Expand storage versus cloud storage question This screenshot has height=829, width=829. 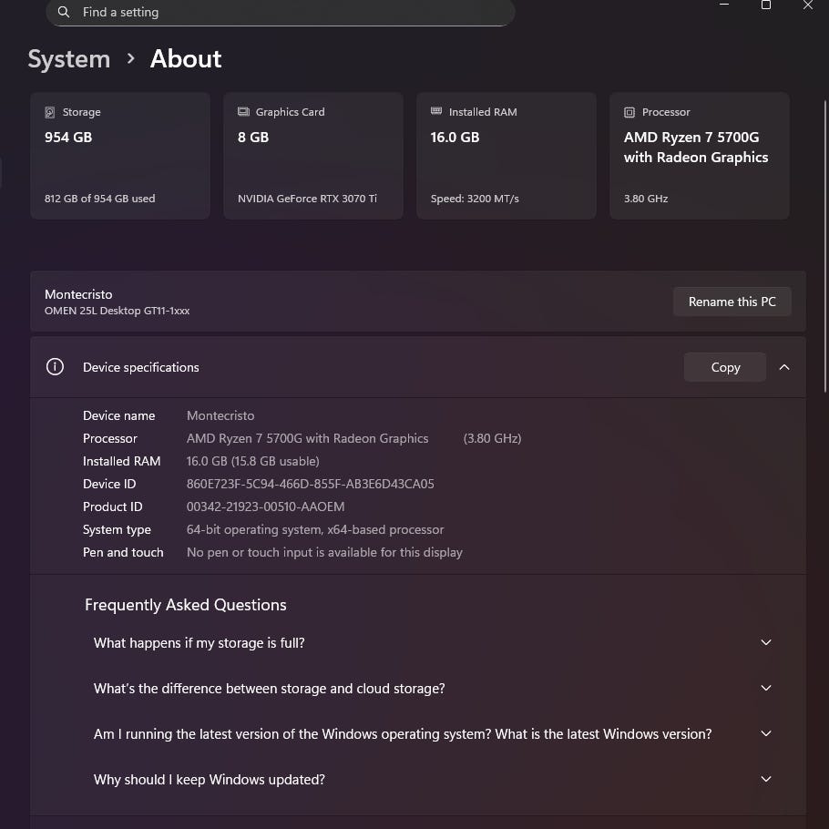point(765,688)
